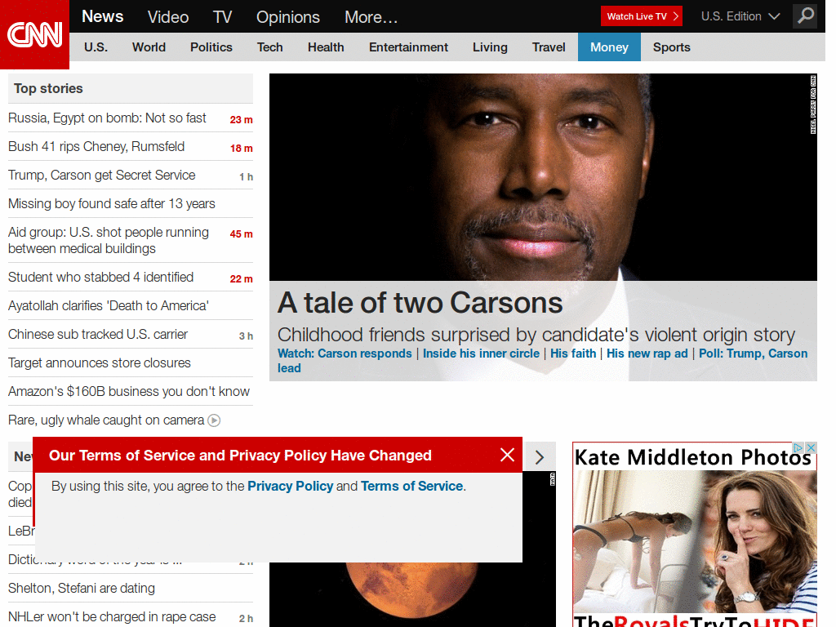Play the ugly whale video via play icon
Image resolution: width=836 pixels, height=627 pixels.
(213, 420)
